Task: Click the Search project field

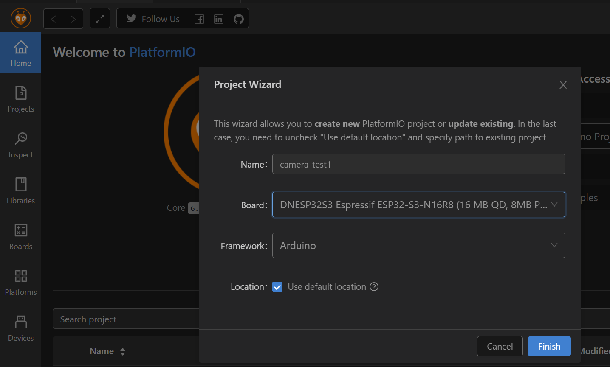Action: pyautogui.click(x=126, y=319)
